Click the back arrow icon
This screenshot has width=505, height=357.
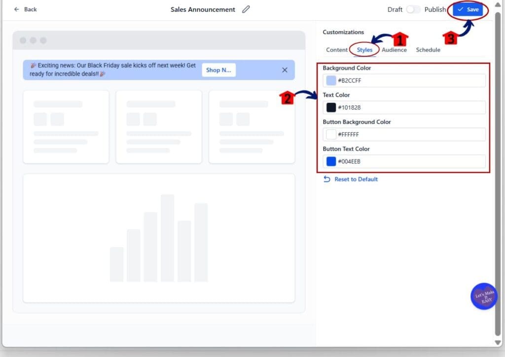tap(17, 9)
